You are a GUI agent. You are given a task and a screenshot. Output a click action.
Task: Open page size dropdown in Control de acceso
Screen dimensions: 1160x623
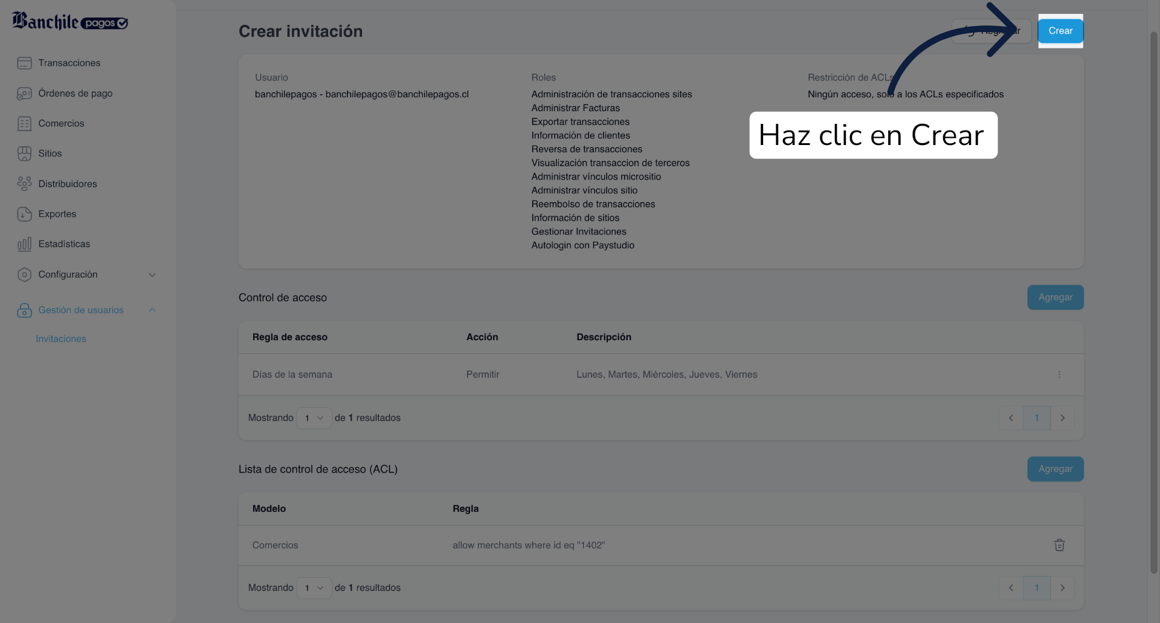pyautogui.click(x=314, y=418)
